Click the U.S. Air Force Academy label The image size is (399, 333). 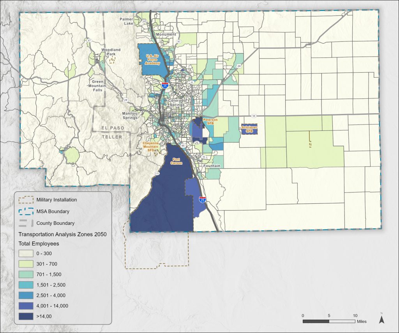coord(153,59)
